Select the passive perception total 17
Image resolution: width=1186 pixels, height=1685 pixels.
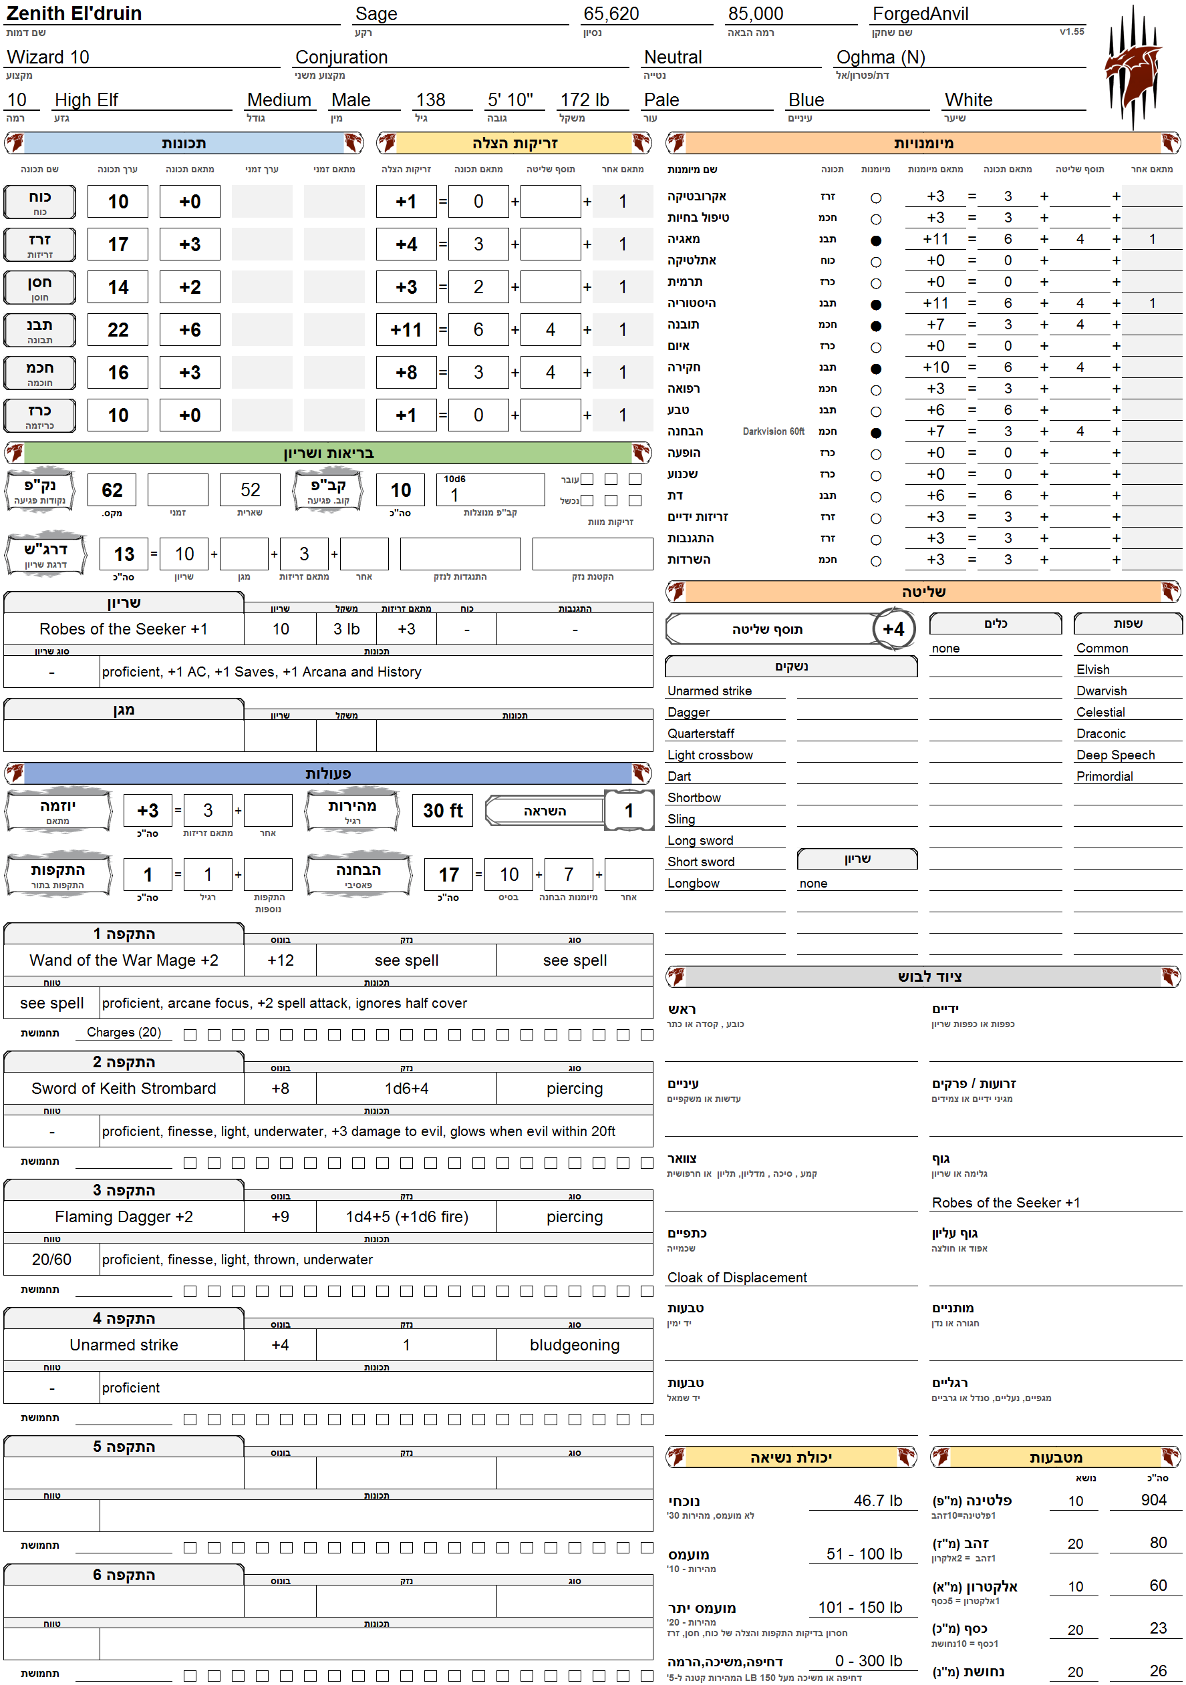(449, 875)
